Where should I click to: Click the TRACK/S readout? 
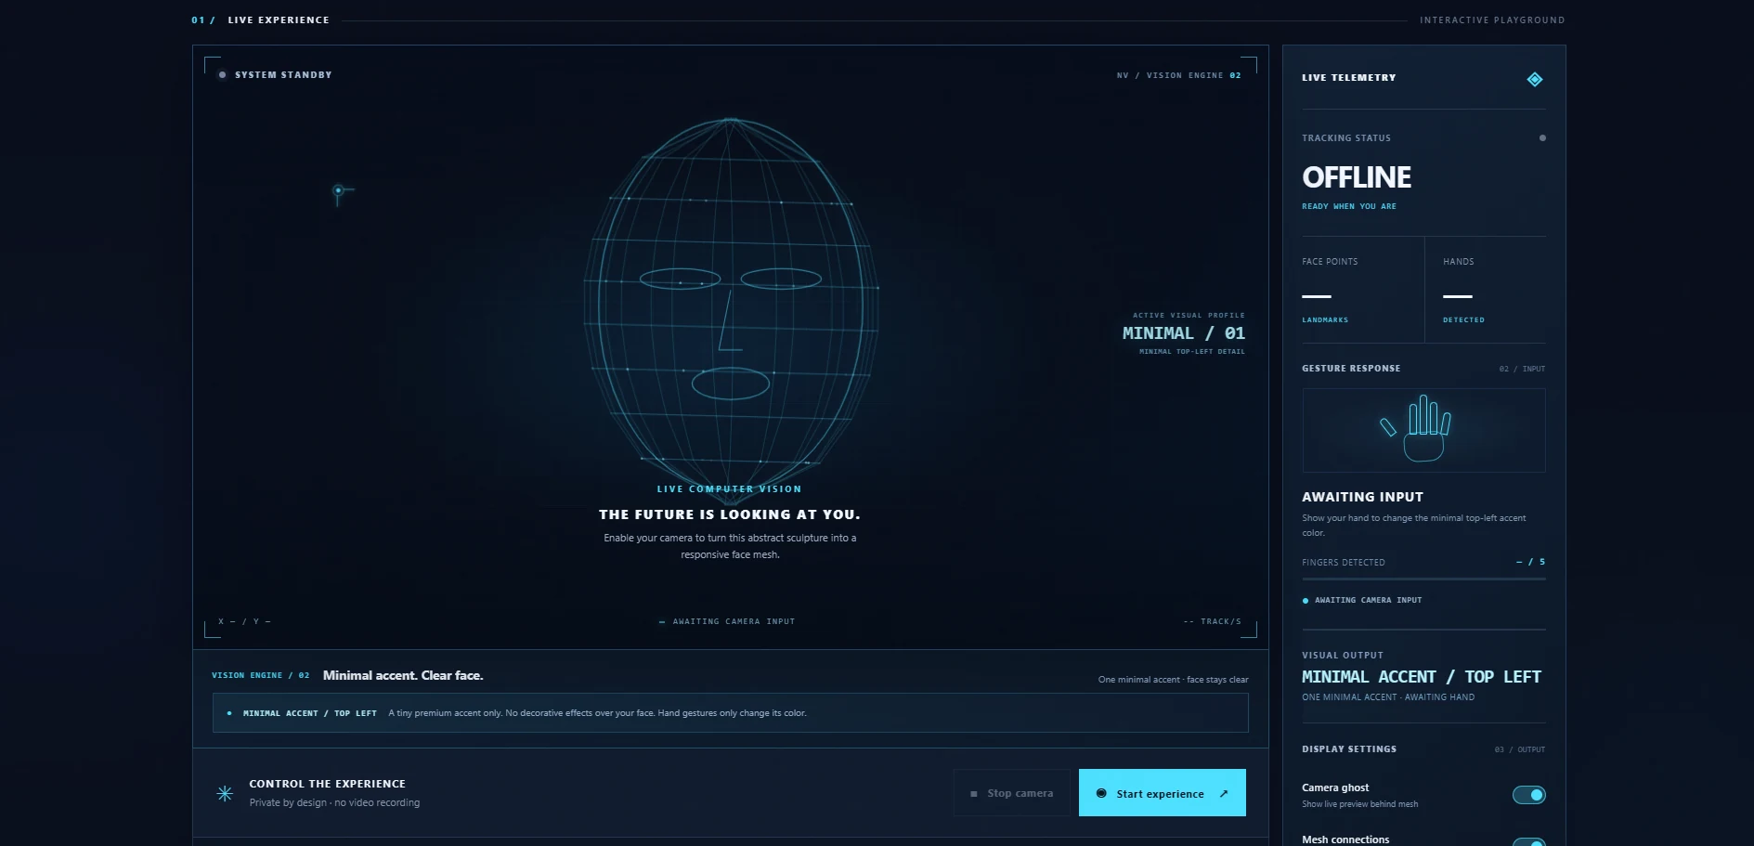1213,621
